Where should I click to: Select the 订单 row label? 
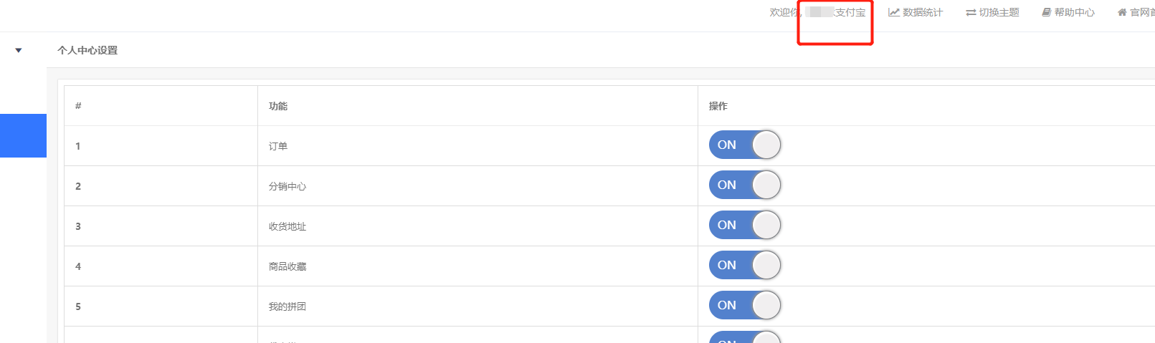pos(278,146)
